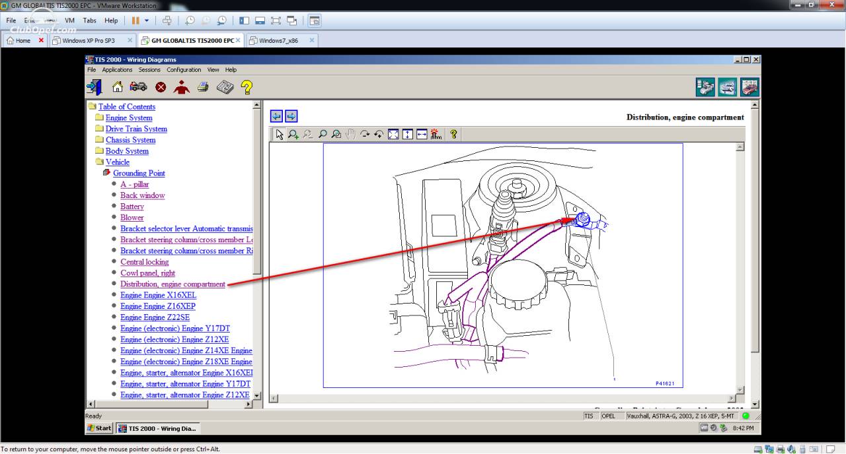Click the TIS 2000 taskbar button
846x454 pixels.
click(x=157, y=428)
